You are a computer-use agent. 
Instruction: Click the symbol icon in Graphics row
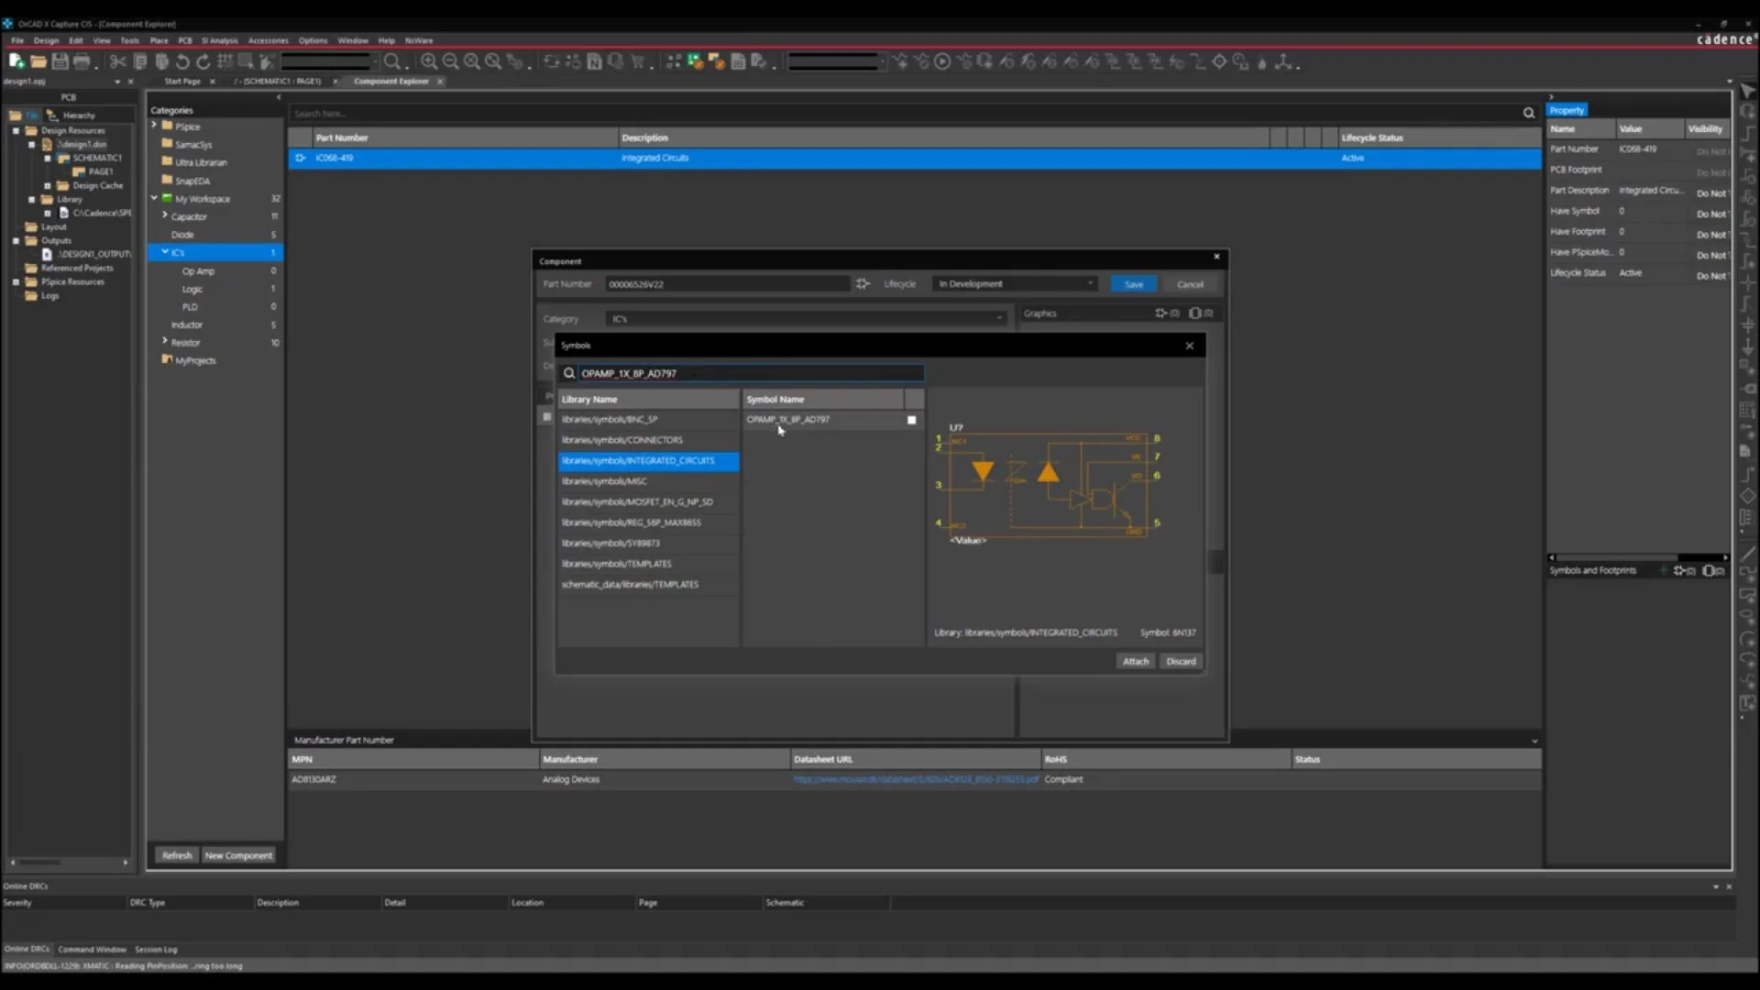pyautogui.click(x=1161, y=313)
